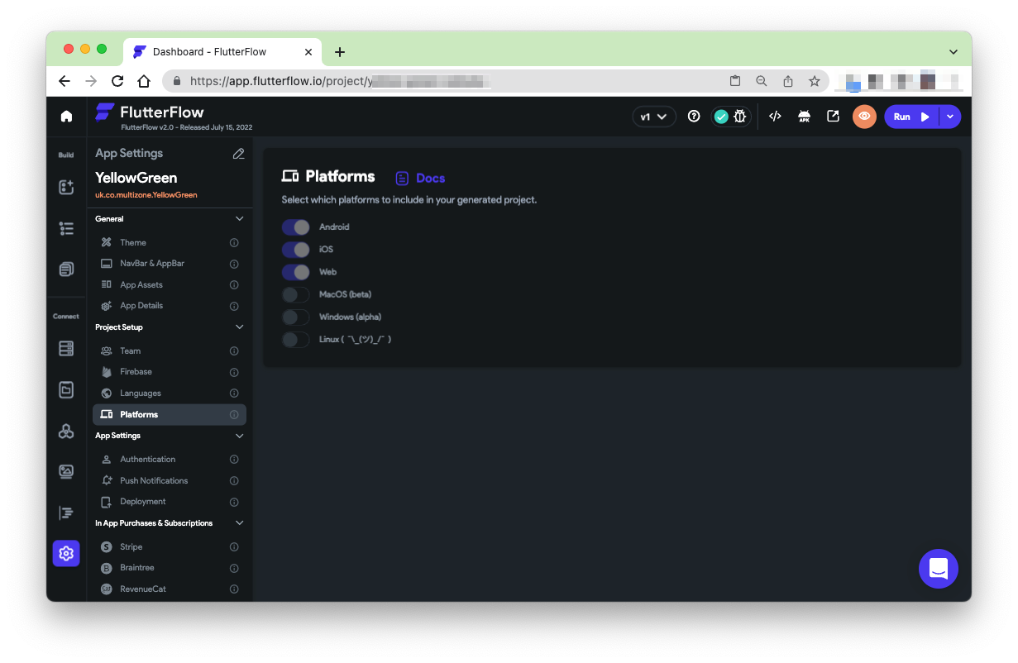This screenshot has height=663, width=1018.
Task: Select the Platforms menu item
Action: [x=170, y=415]
